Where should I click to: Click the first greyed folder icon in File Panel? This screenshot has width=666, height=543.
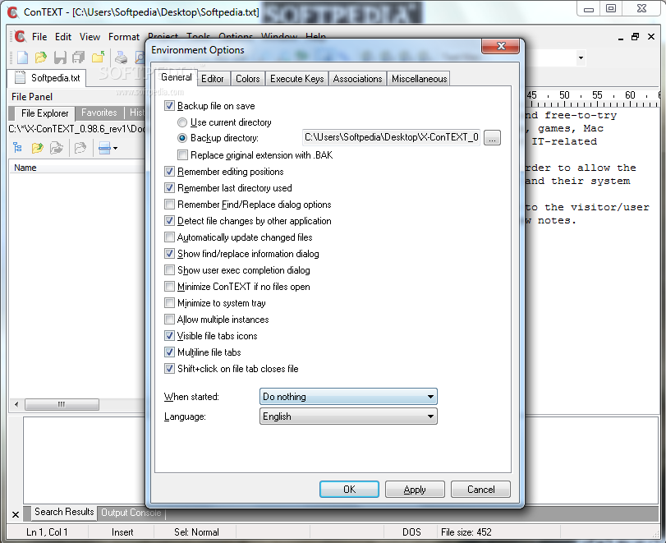click(x=57, y=148)
